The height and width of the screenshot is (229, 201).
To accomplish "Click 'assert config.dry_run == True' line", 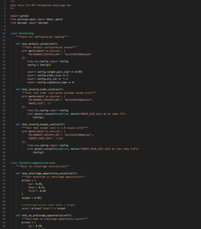I will tap(48, 79).
